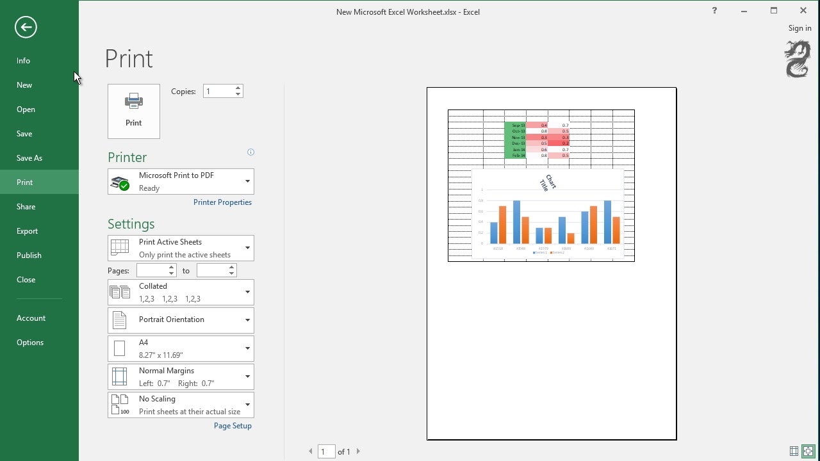Open the Printer Properties link

[222, 202]
